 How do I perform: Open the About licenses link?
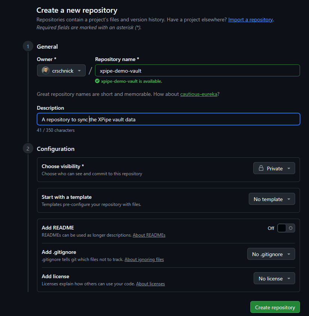point(150,284)
